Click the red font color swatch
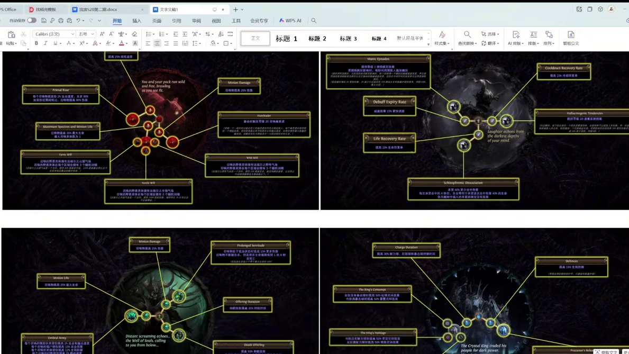Screen dimensions: 629x354 coord(121,43)
